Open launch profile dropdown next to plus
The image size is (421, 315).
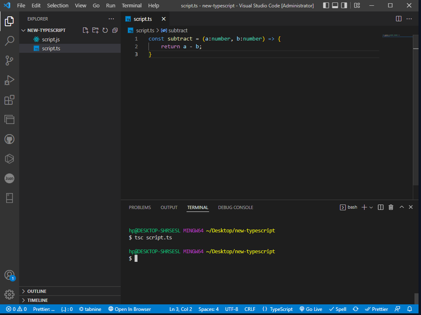point(371,207)
